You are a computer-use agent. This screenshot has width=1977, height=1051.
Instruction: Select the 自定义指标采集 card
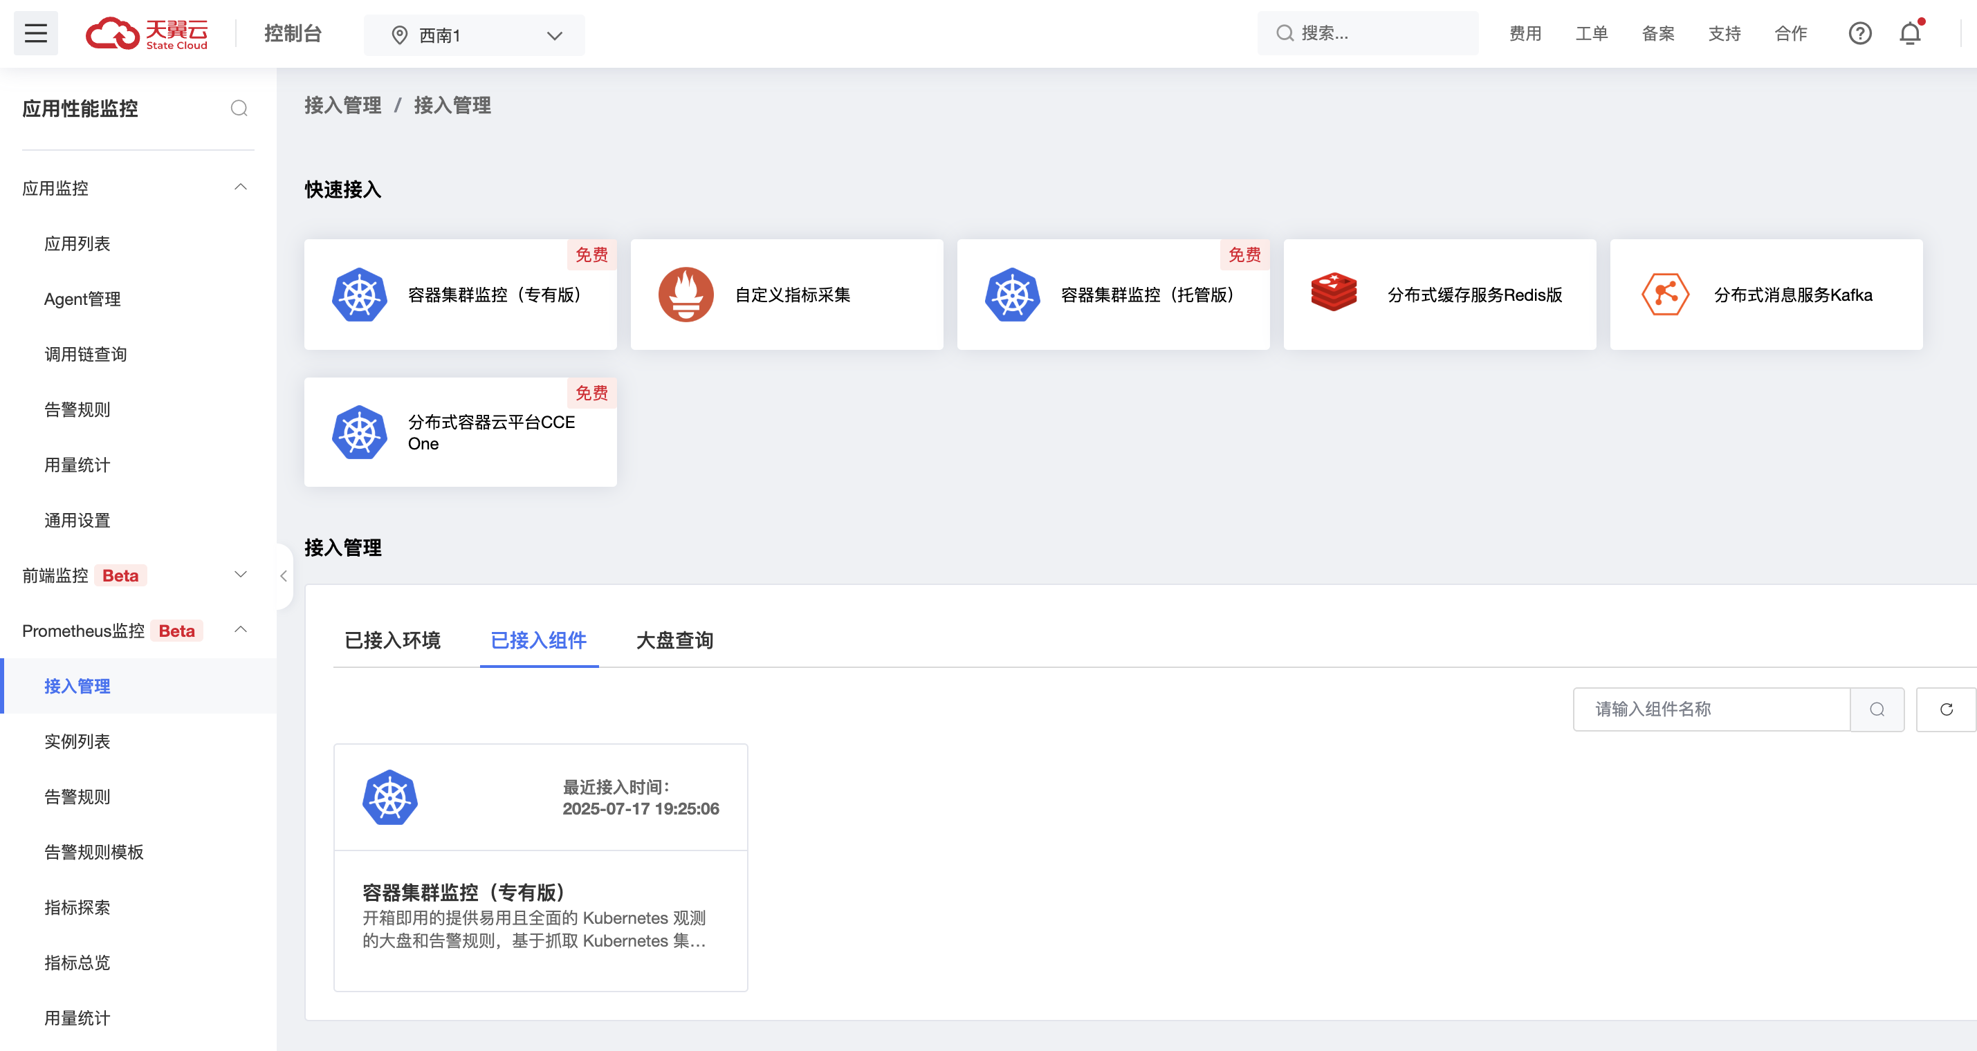point(787,295)
